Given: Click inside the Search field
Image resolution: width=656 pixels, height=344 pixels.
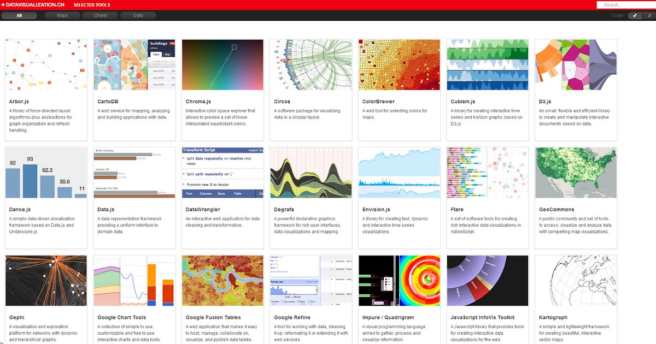Looking at the screenshot, I should [x=625, y=4].
